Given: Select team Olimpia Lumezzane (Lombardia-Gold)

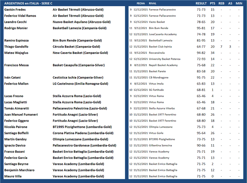Looking at the screenshot, I should [80, 139].
